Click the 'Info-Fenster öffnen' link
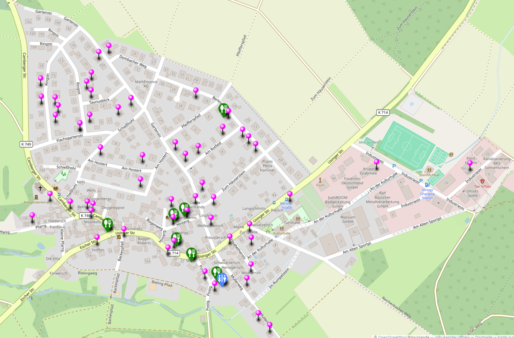This screenshot has width=514, height=338. [x=452, y=336]
